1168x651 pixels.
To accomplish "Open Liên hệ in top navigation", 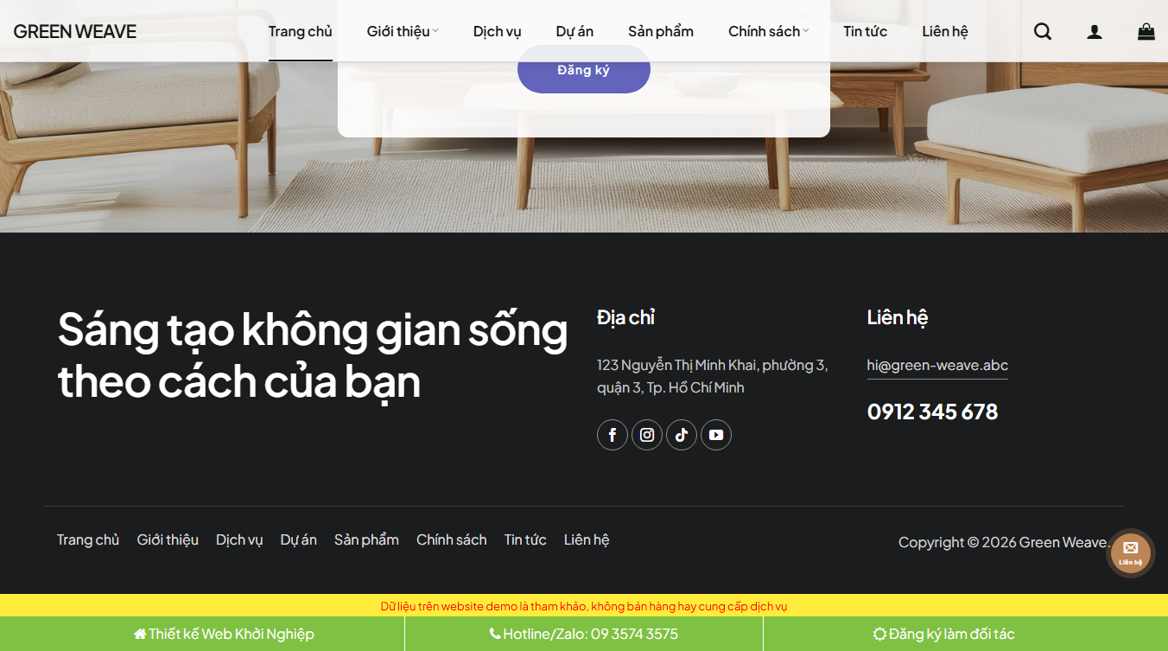I will point(945,31).
